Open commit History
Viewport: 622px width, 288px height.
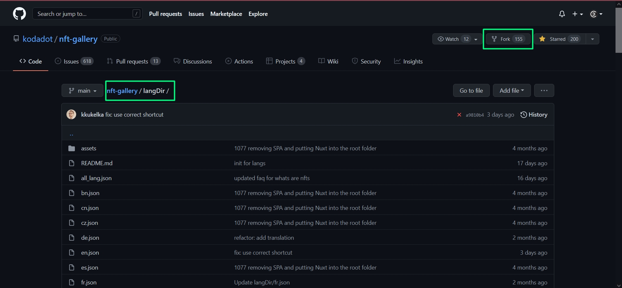(534, 115)
